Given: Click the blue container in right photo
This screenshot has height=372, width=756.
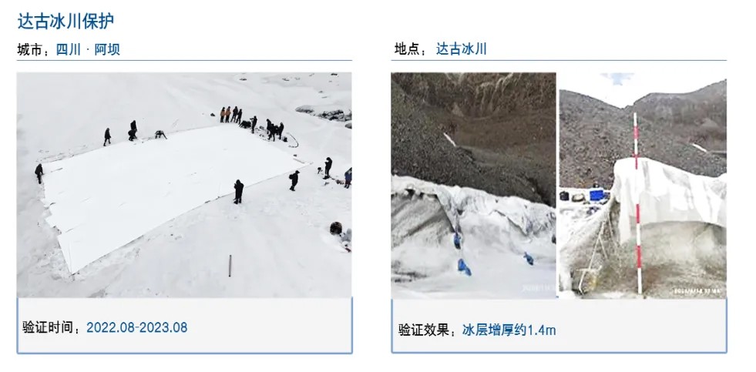Looking at the screenshot, I should (x=596, y=195).
